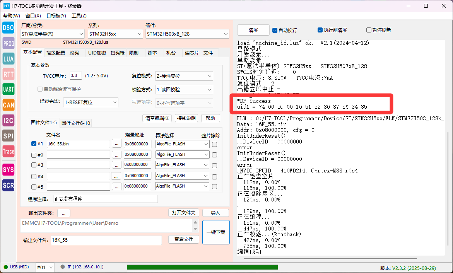Click the #1 burn address 0x08000000 field
Image resolution: width=453 pixels, height=273 pixels.
[137, 144]
